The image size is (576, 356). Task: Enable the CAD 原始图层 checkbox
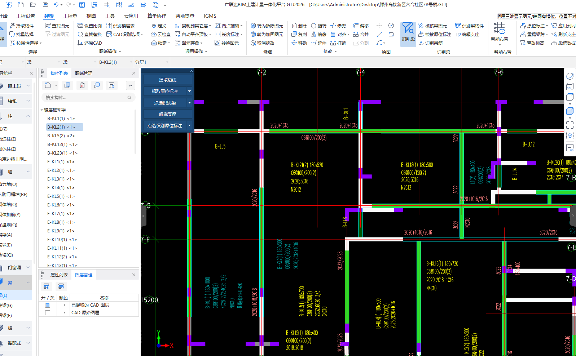click(x=48, y=313)
